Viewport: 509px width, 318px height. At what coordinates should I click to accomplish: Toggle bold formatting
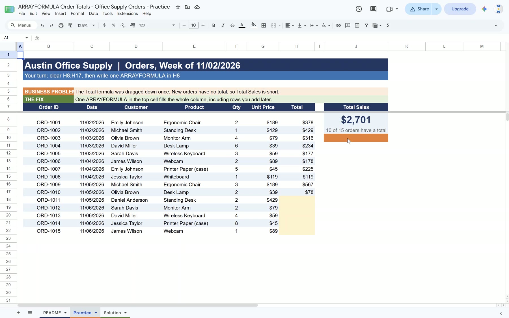[x=213, y=25]
